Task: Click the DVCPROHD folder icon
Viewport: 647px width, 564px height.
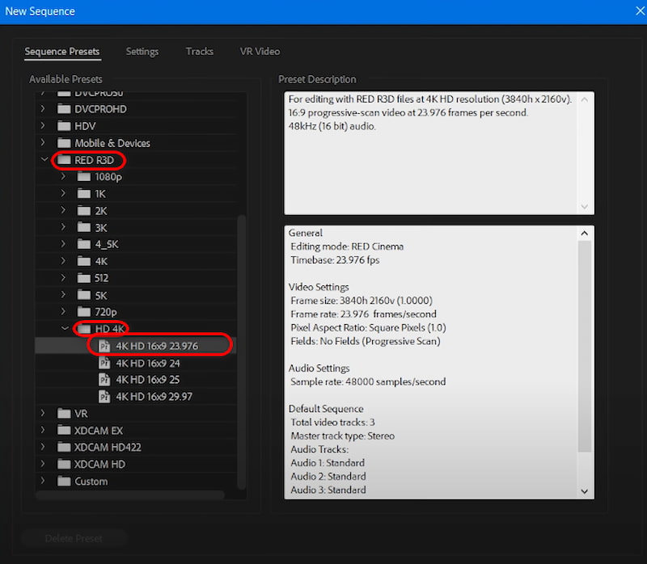Action: pyautogui.click(x=64, y=109)
